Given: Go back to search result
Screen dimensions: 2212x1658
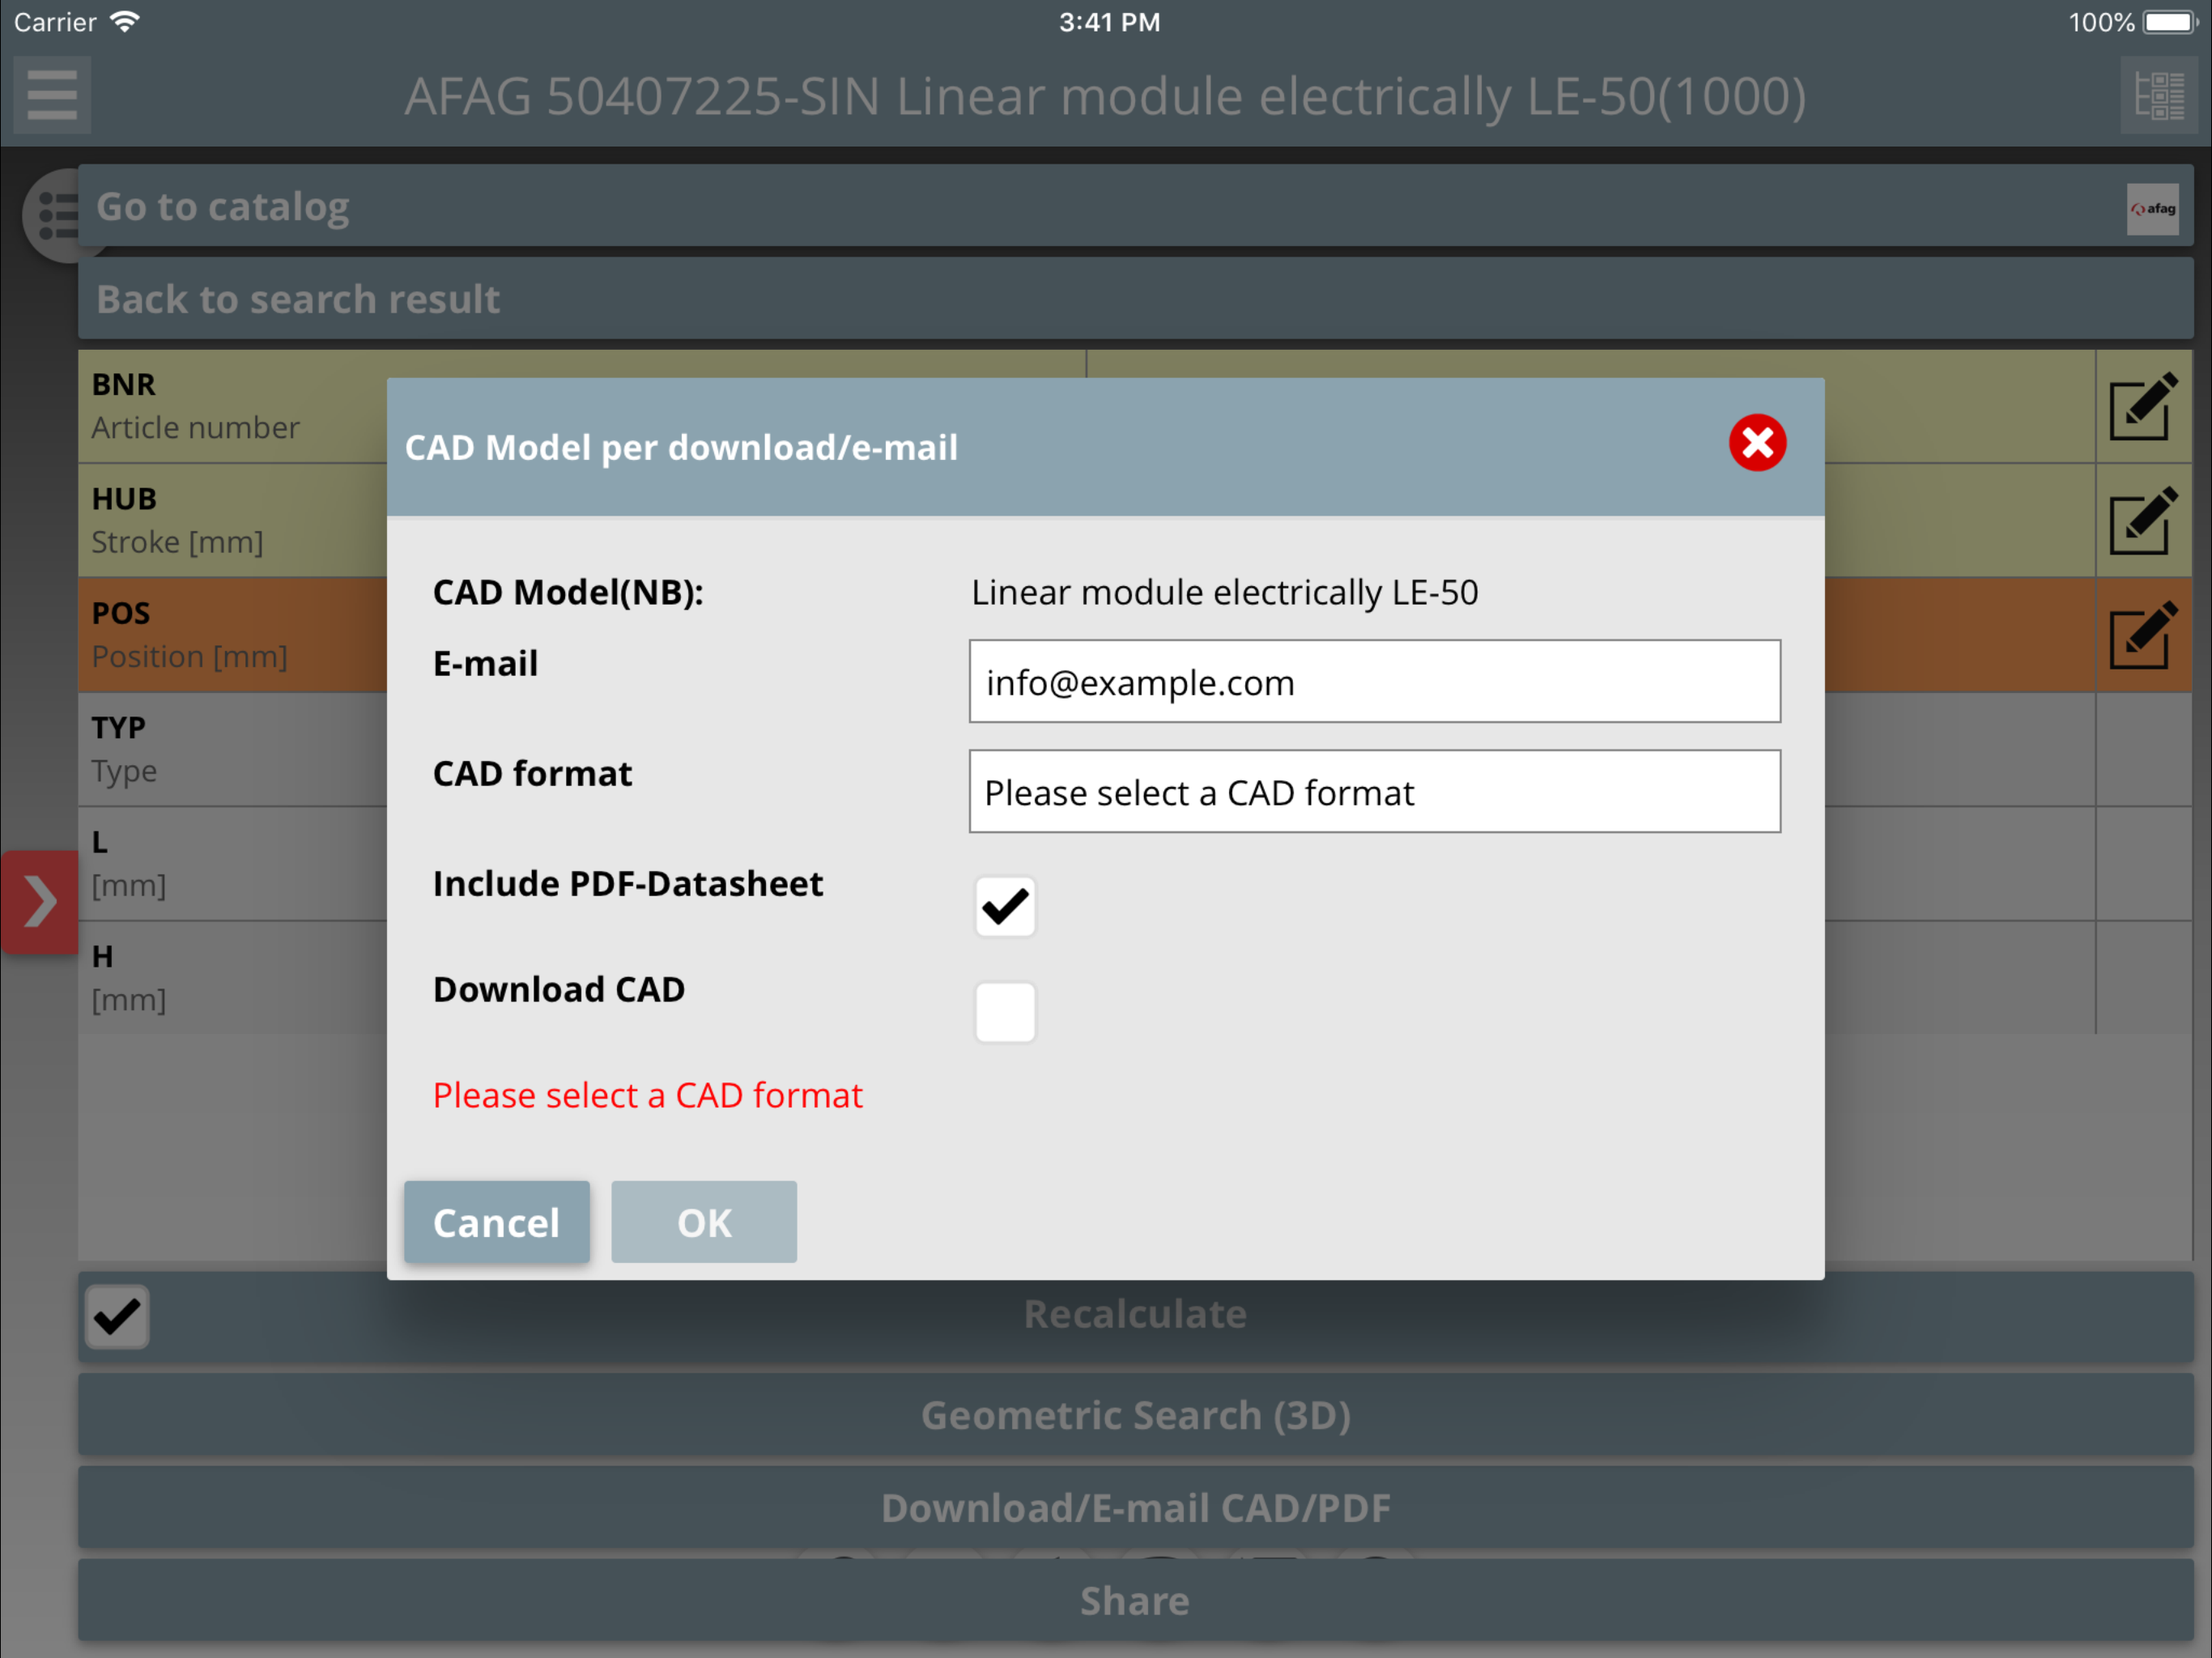Looking at the screenshot, I should click(1136, 299).
